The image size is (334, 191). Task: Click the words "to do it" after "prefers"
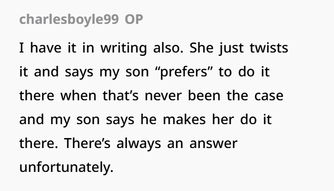point(244,72)
